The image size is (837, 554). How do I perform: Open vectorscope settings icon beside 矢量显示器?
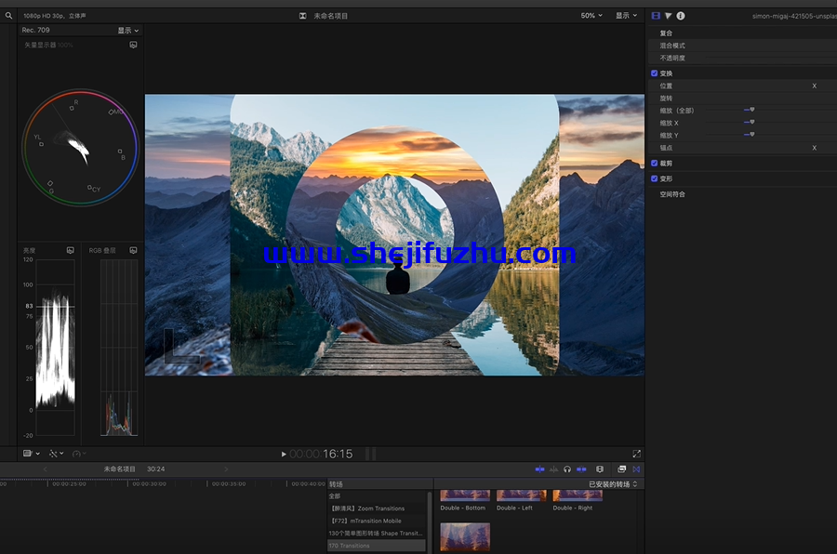pos(133,45)
